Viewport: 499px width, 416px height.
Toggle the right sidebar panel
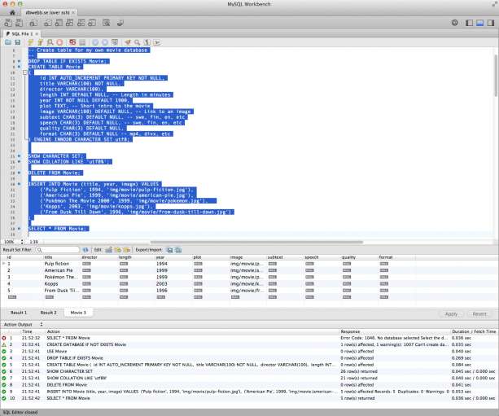[x=491, y=23]
